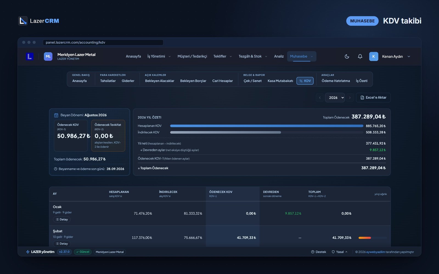The image size is (439, 274).
Task: Click the browser address bar URL field
Action: click(x=103, y=42)
